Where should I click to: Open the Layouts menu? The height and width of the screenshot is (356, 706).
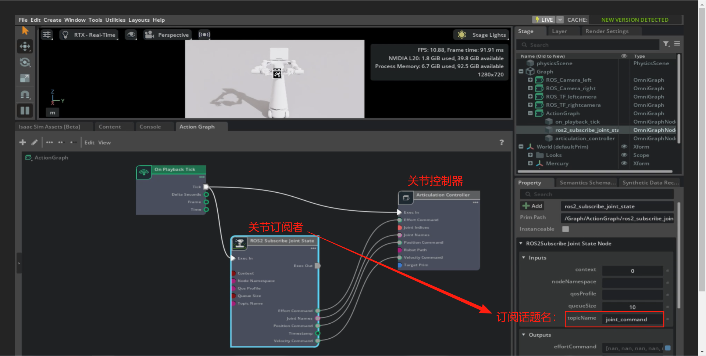tap(139, 20)
